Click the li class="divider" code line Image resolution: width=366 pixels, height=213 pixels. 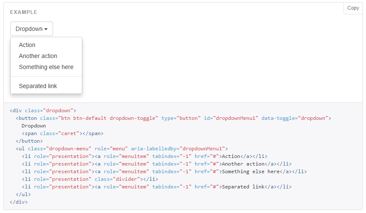point(87,179)
